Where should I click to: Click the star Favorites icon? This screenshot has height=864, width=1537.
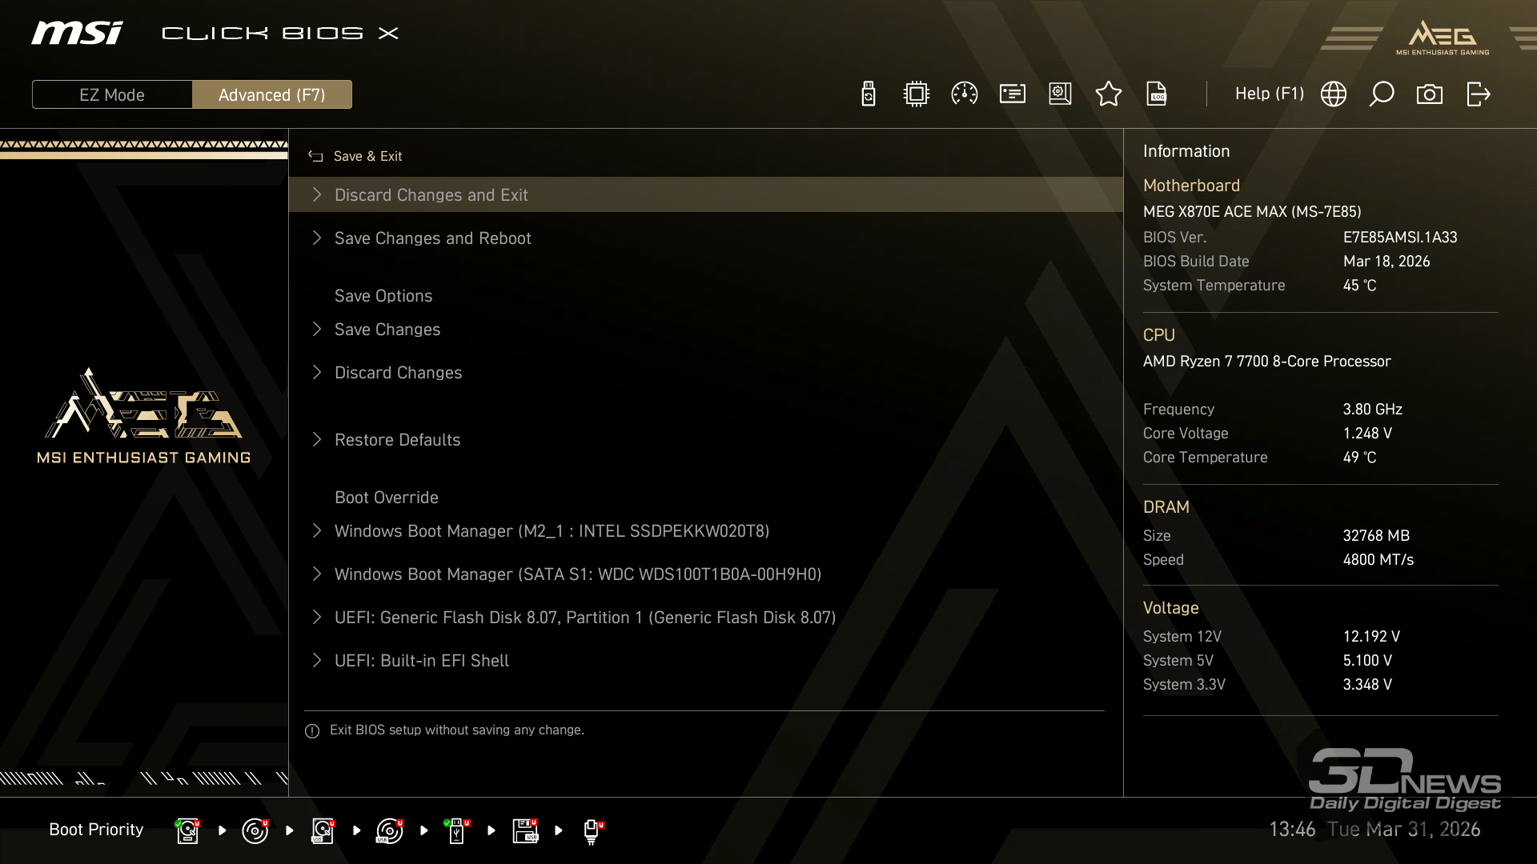1108,94
